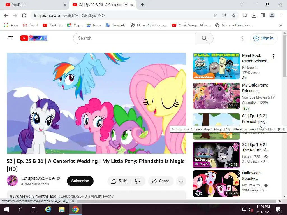Open My Little Pony Princess movie thumbnail

coord(216,96)
